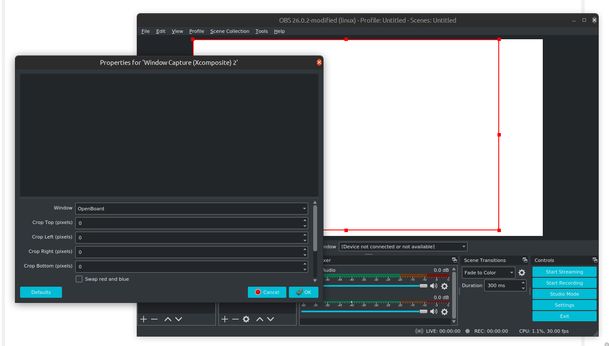
Task: Click the Defaults button in the properties dialog
Action: [41, 292]
